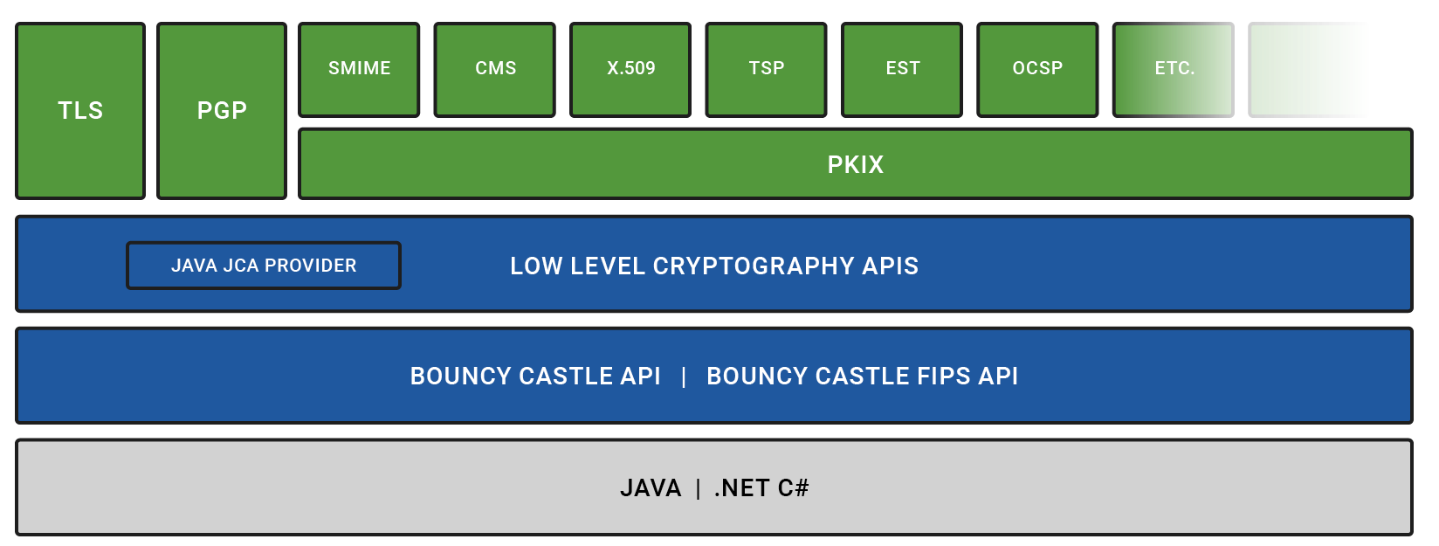Viewport: 1439px width, 546px height.
Task: Select the wide PKIX bar
Action: click(855, 164)
